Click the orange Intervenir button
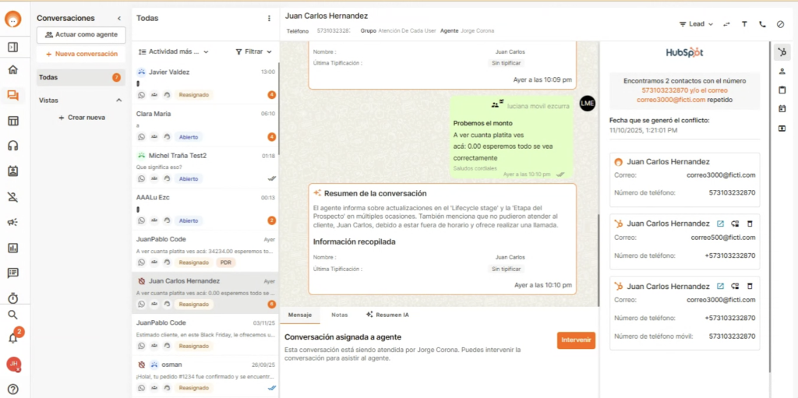The height and width of the screenshot is (398, 798). (576, 340)
